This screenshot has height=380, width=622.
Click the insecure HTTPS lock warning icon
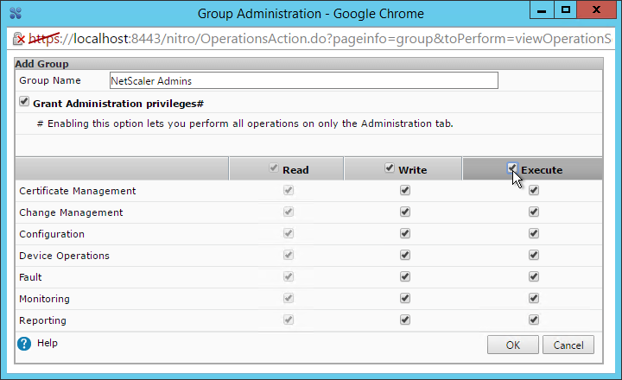[18, 39]
